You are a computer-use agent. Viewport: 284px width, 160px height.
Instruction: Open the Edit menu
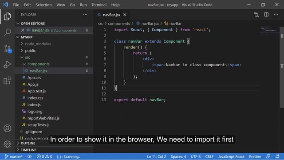(28, 5)
